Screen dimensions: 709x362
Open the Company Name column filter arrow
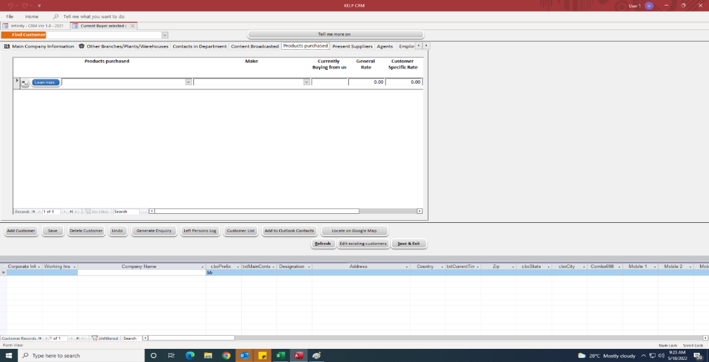coord(203,266)
